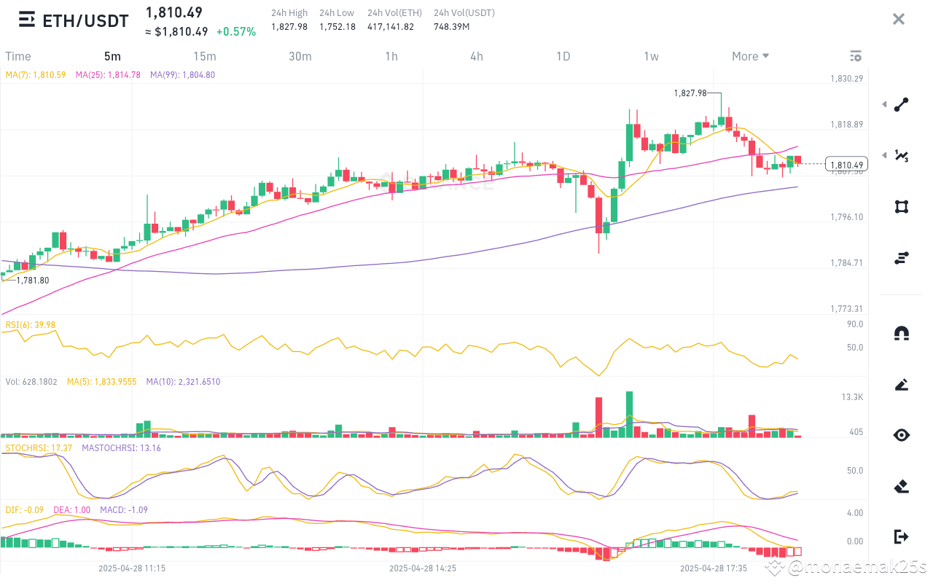Image resolution: width=933 pixels, height=583 pixels.
Task: Switch to the 15m timeframe
Action: coord(205,56)
